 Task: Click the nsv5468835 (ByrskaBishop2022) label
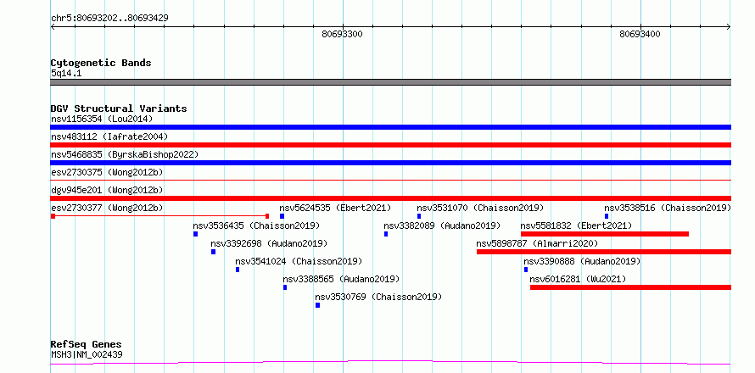pyautogui.click(x=125, y=154)
